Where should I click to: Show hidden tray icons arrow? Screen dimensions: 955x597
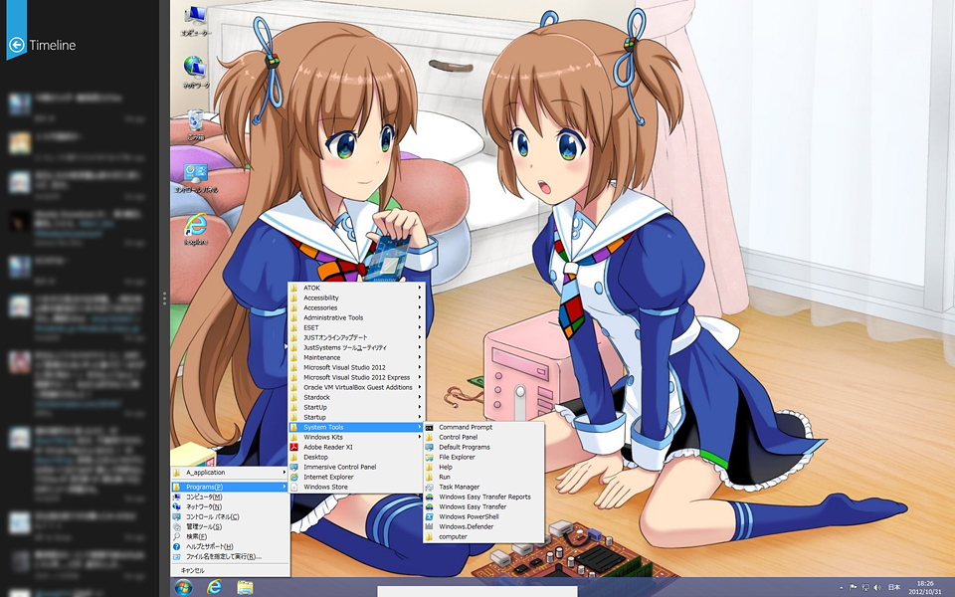(842, 587)
